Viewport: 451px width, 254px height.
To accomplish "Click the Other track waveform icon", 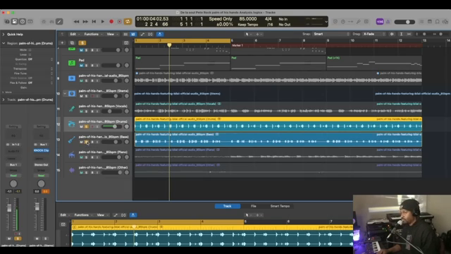I will tap(72, 170).
